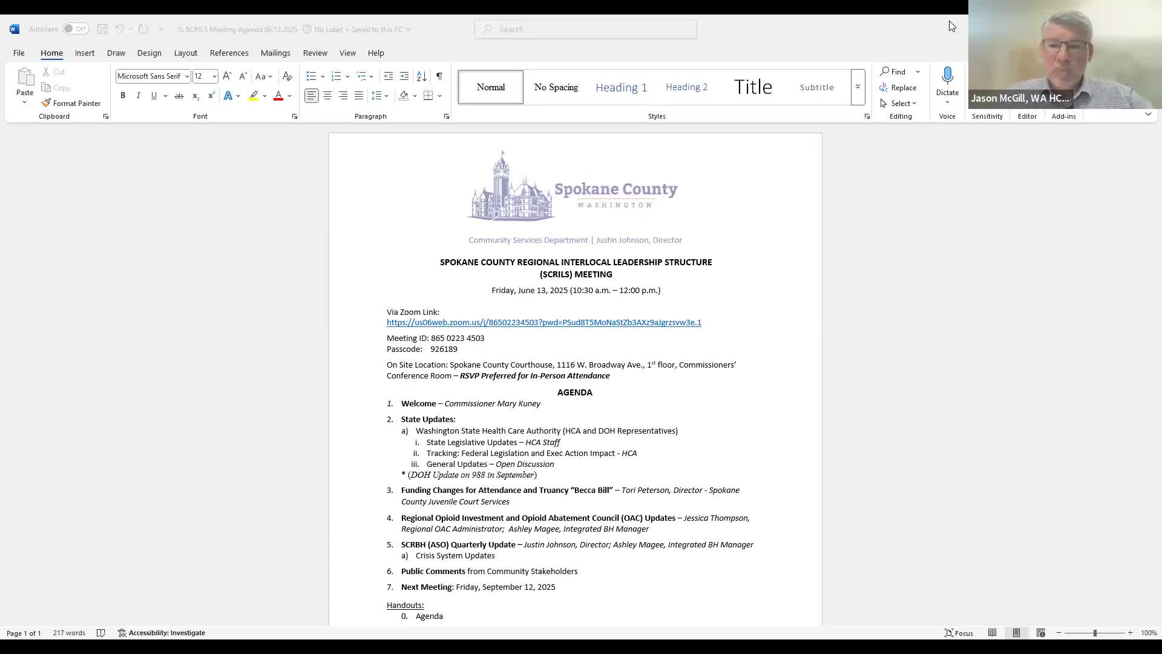The height and width of the screenshot is (654, 1162).
Task: Click the Strikethrough formatting icon
Action: tap(179, 96)
